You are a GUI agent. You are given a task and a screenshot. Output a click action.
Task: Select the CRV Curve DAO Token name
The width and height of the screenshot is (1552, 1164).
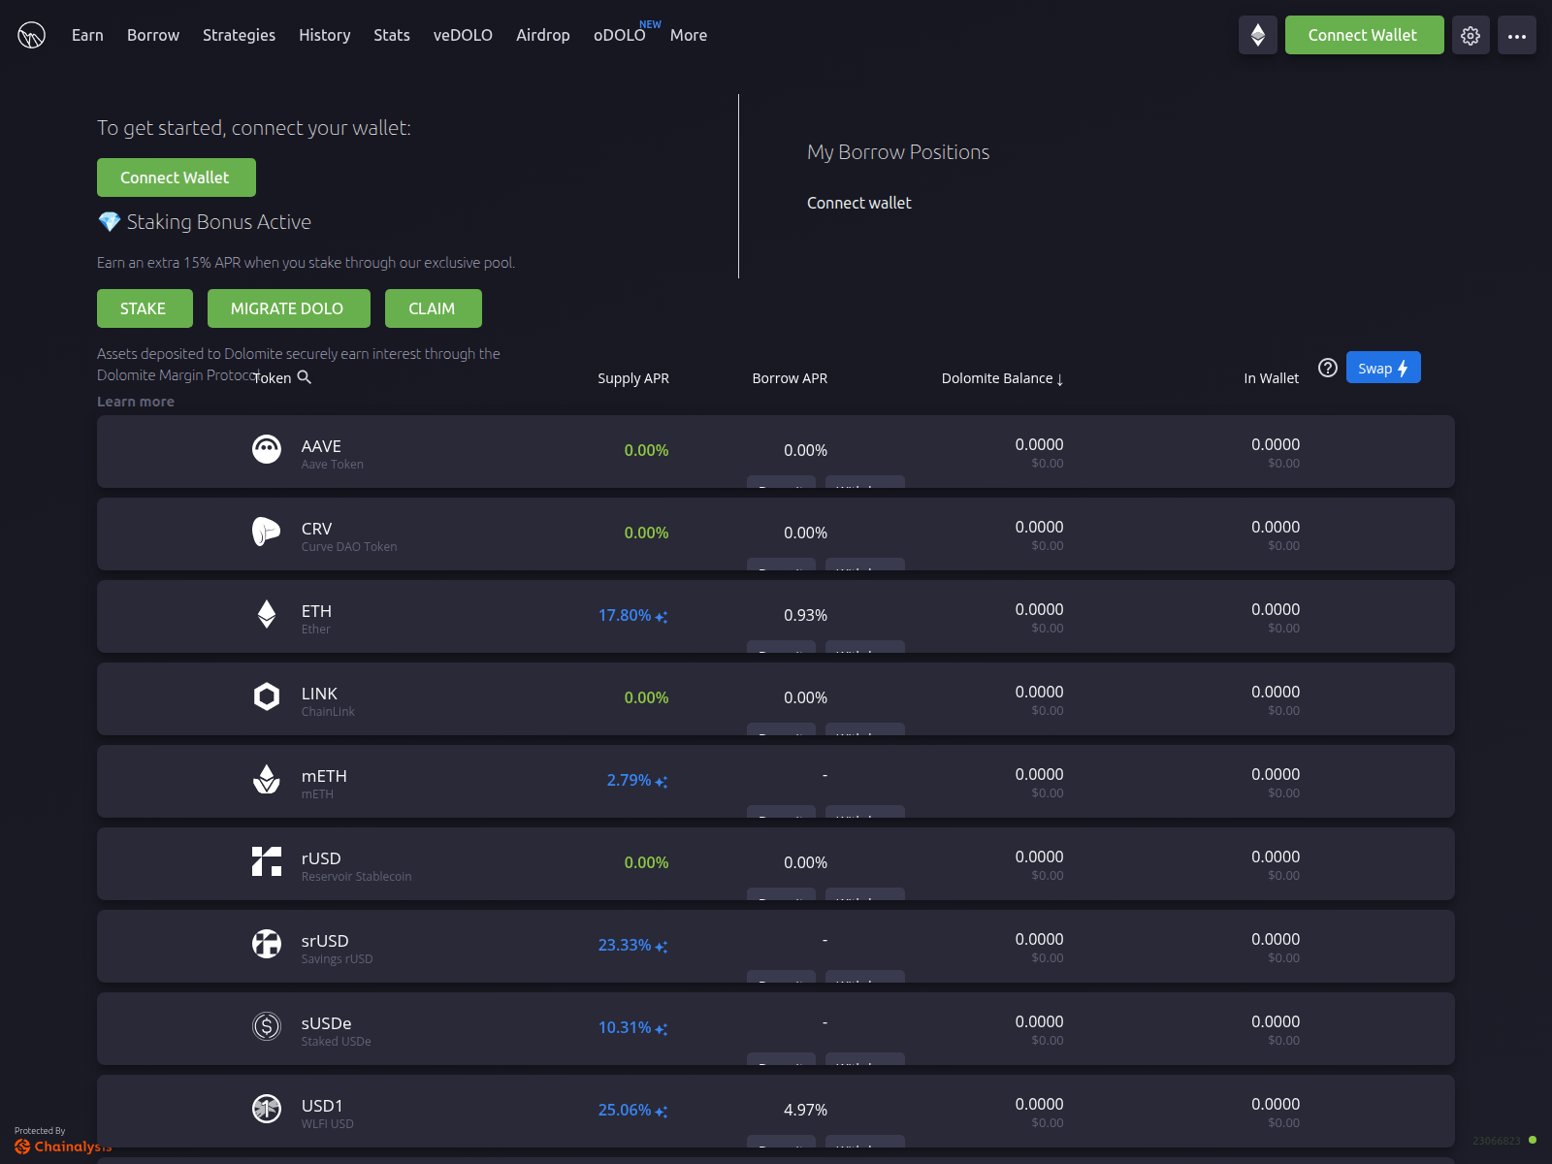pyautogui.click(x=349, y=535)
